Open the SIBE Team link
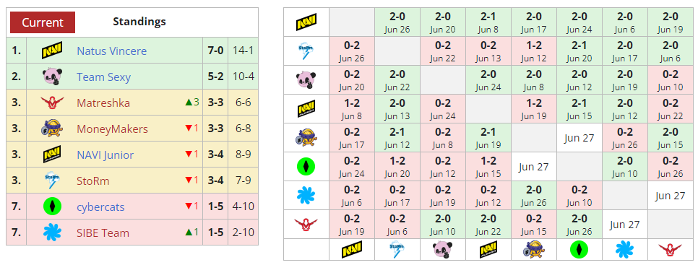698x265 pixels. pos(103,233)
